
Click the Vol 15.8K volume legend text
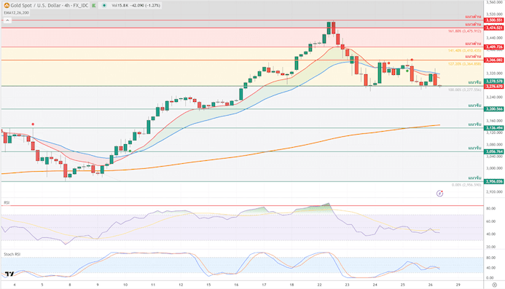click(x=120, y=6)
